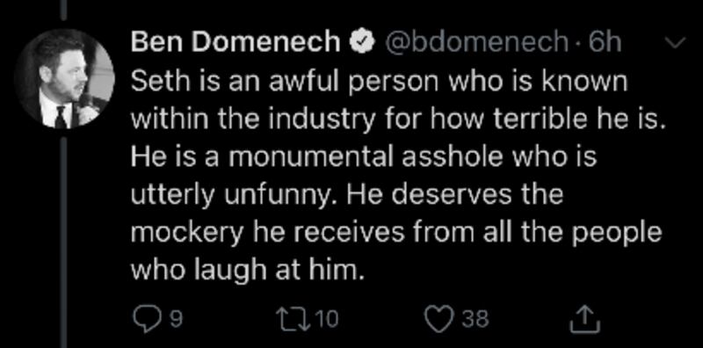
Task: Click the thread connector line below the avatar
Action: (x=64, y=243)
